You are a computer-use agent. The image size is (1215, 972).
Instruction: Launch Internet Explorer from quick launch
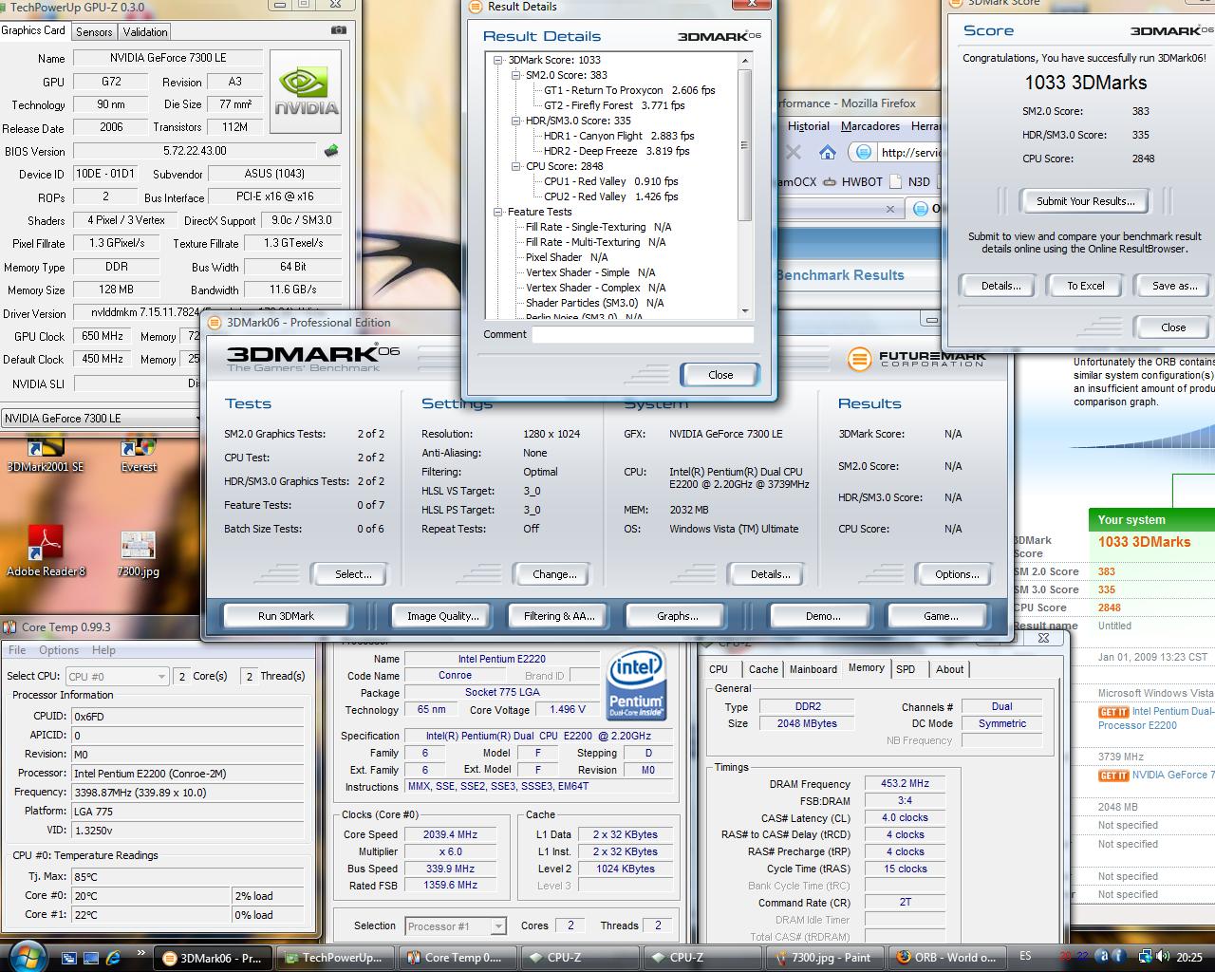(x=114, y=958)
